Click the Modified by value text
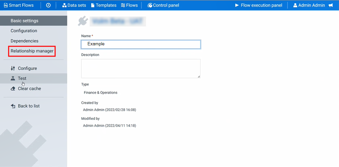Screen dimensions: 339x167 click(109, 125)
